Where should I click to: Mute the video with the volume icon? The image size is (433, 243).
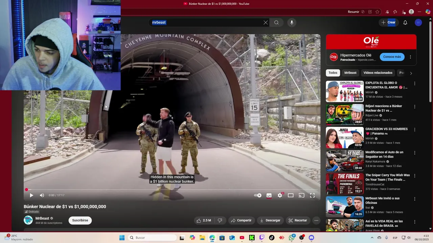pos(42,195)
